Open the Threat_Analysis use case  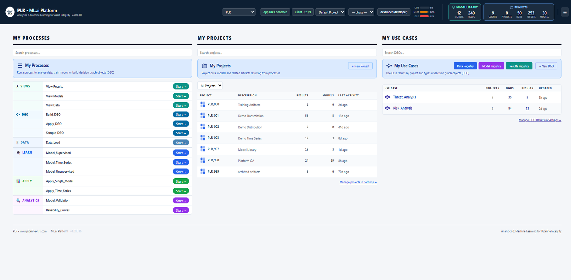pyautogui.click(x=404, y=97)
